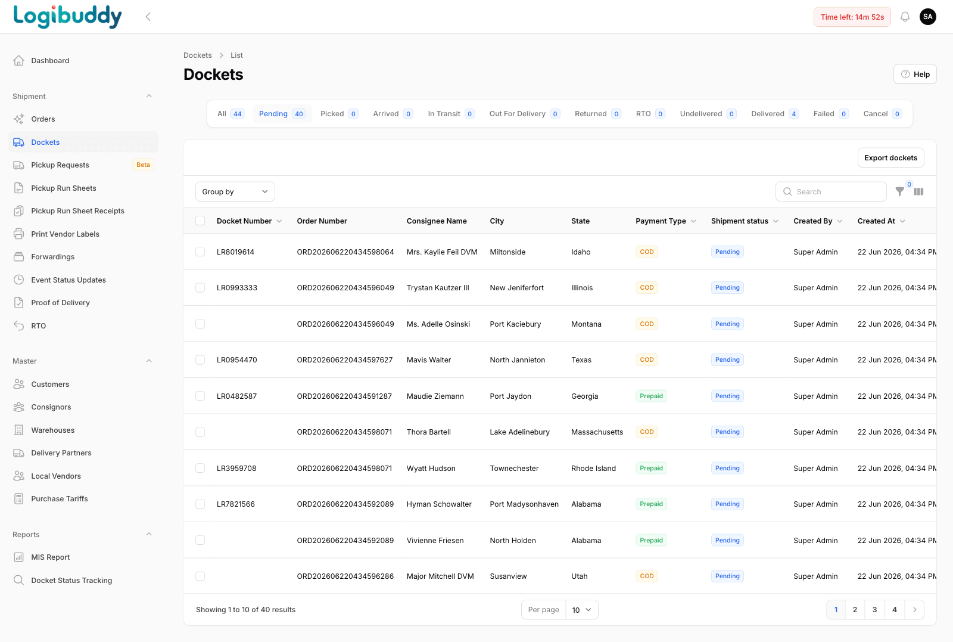Image resolution: width=953 pixels, height=642 pixels.
Task: Click the Export dockets button
Action: pyautogui.click(x=891, y=158)
